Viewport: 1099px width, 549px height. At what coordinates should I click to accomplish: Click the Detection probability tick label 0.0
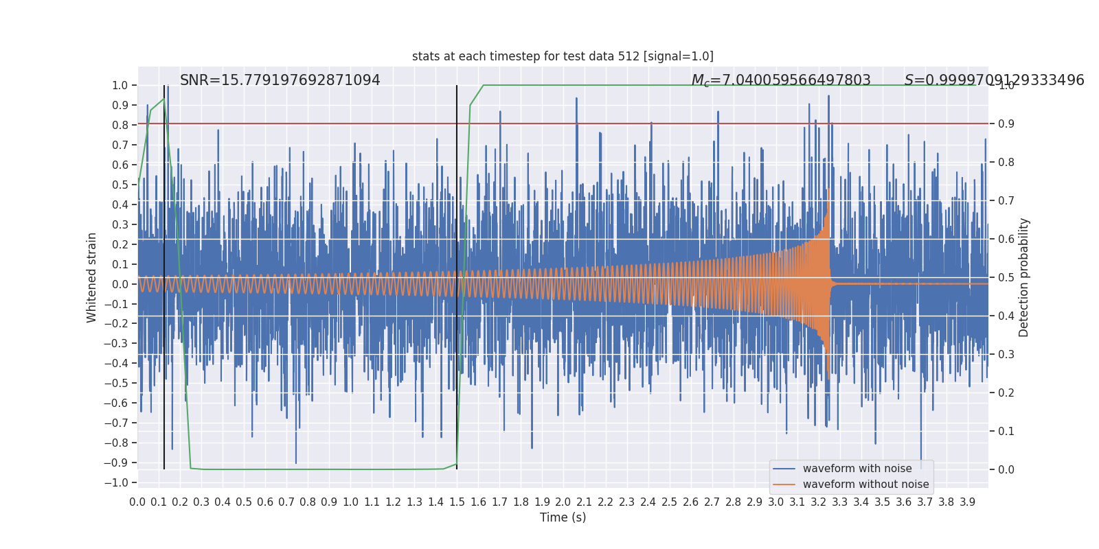(1006, 470)
